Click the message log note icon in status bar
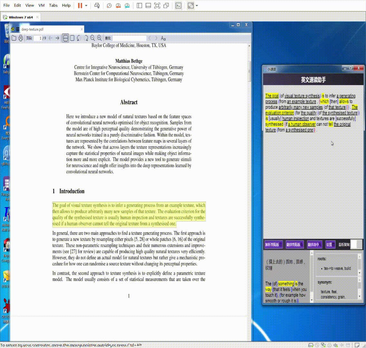 [x=357, y=345]
